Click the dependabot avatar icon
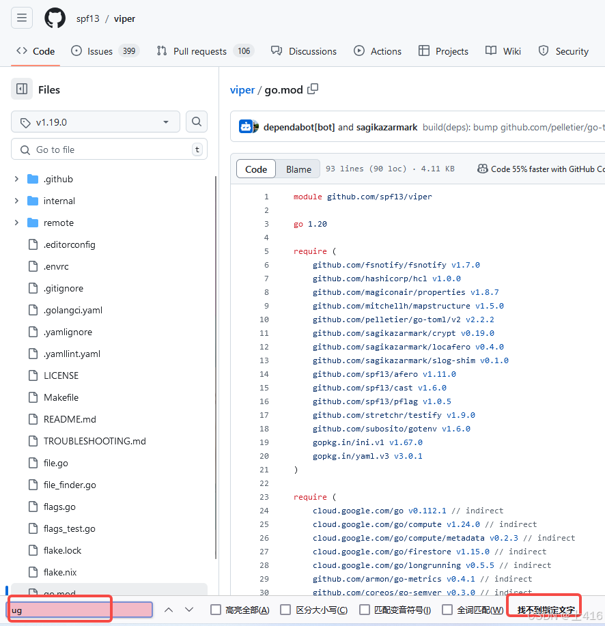 pos(247,127)
